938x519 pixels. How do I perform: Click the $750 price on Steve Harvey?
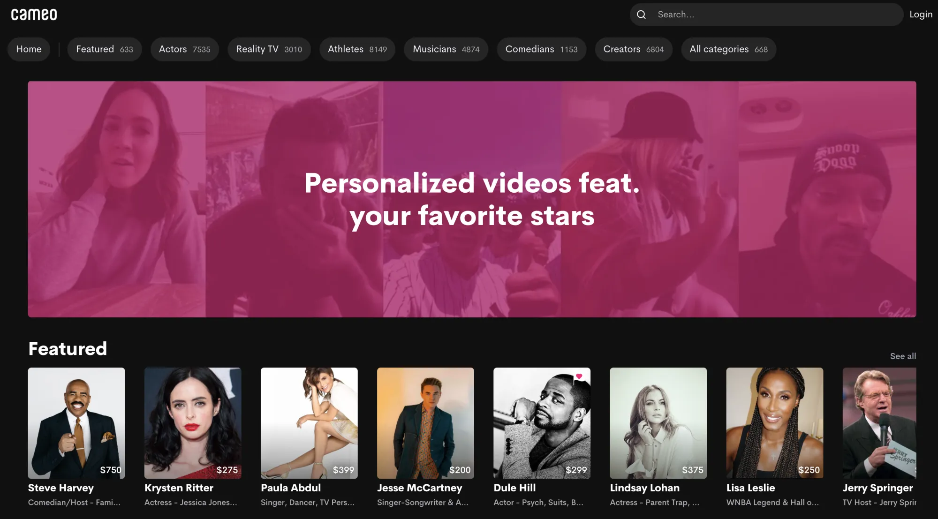pos(111,470)
